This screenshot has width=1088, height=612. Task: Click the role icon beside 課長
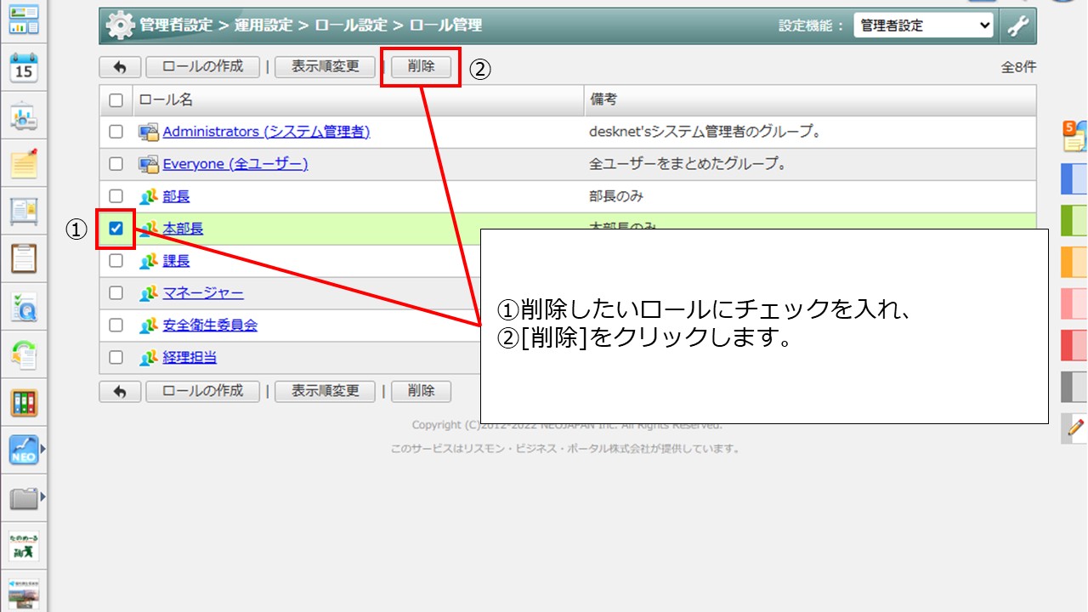click(149, 261)
